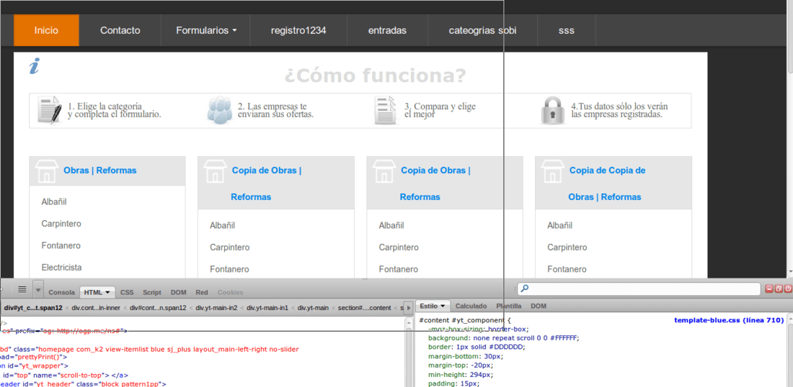Click the house icon beside Copia de Copia de
Screen dimensions: 793x387
coord(552,170)
